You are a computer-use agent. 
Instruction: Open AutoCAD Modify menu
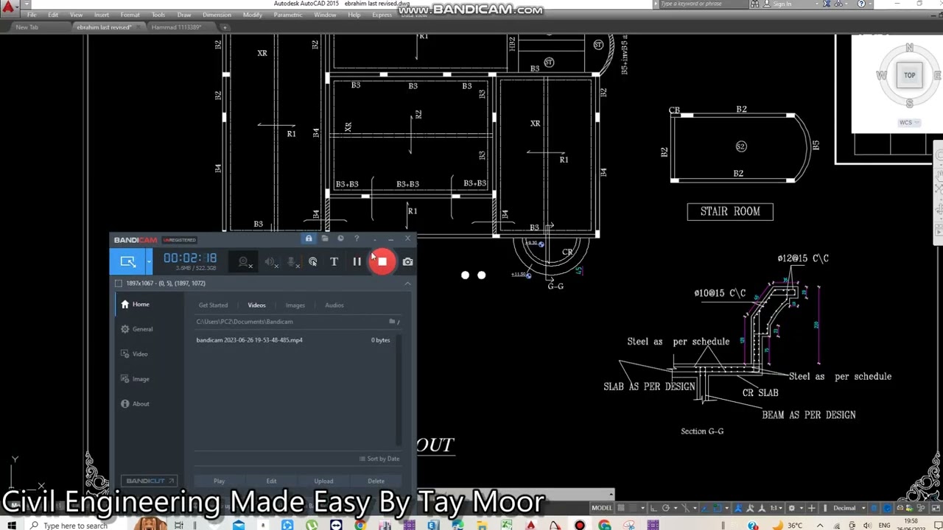252,15
